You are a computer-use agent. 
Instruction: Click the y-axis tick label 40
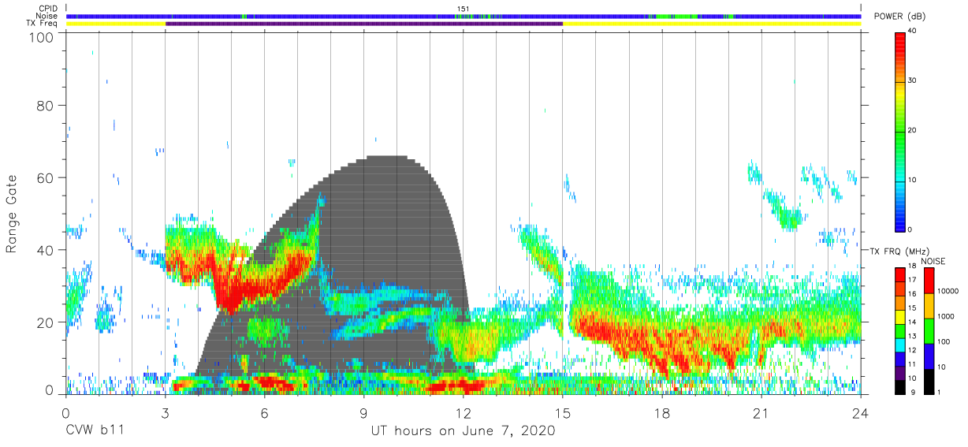[x=45, y=250]
